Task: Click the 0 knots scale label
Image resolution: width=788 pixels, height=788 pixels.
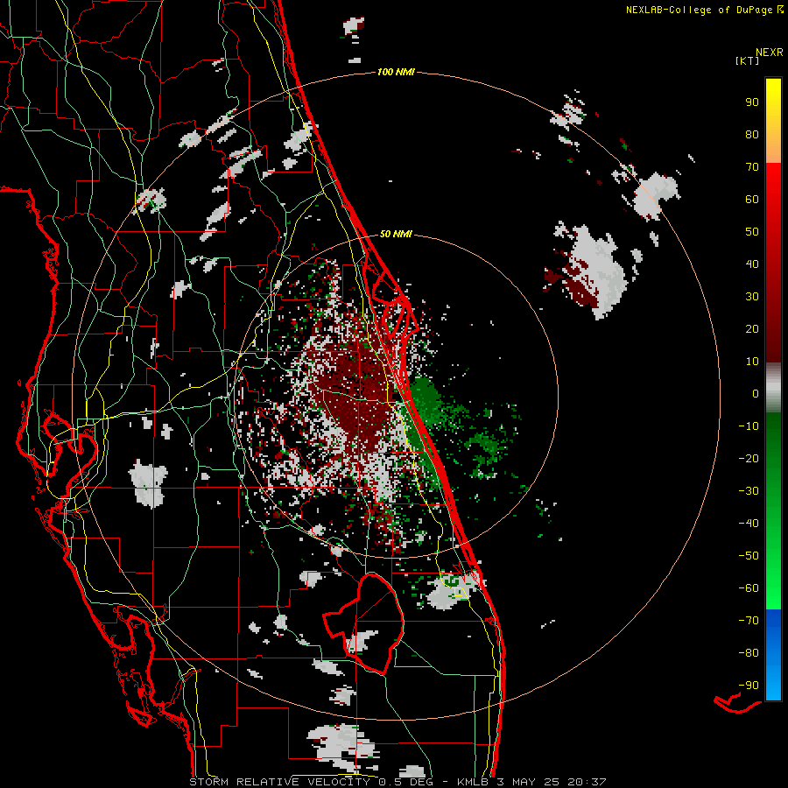Action: point(756,394)
